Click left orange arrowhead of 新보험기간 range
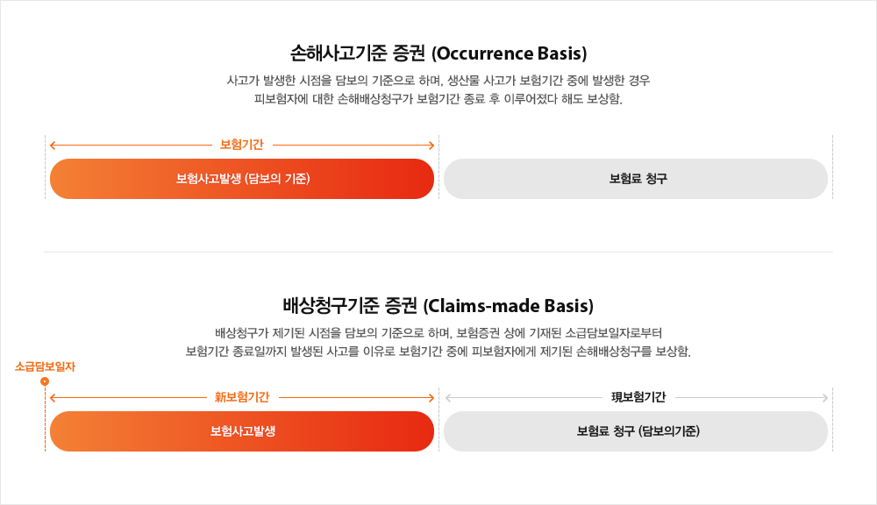This screenshot has width=877, height=505. pos(53,397)
